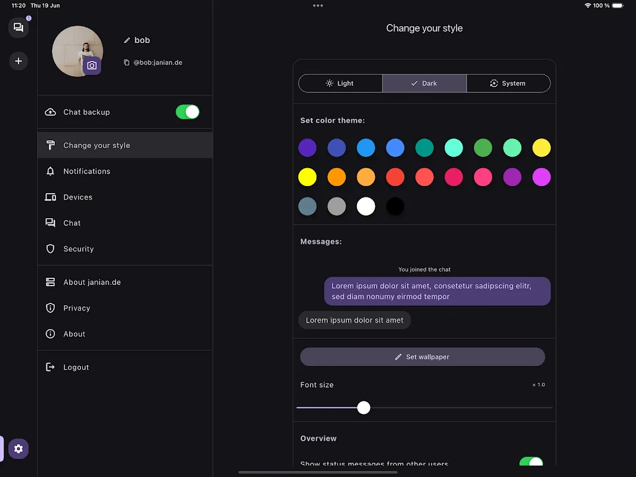
Task: Pick the medium green color swatch
Action: click(x=483, y=148)
